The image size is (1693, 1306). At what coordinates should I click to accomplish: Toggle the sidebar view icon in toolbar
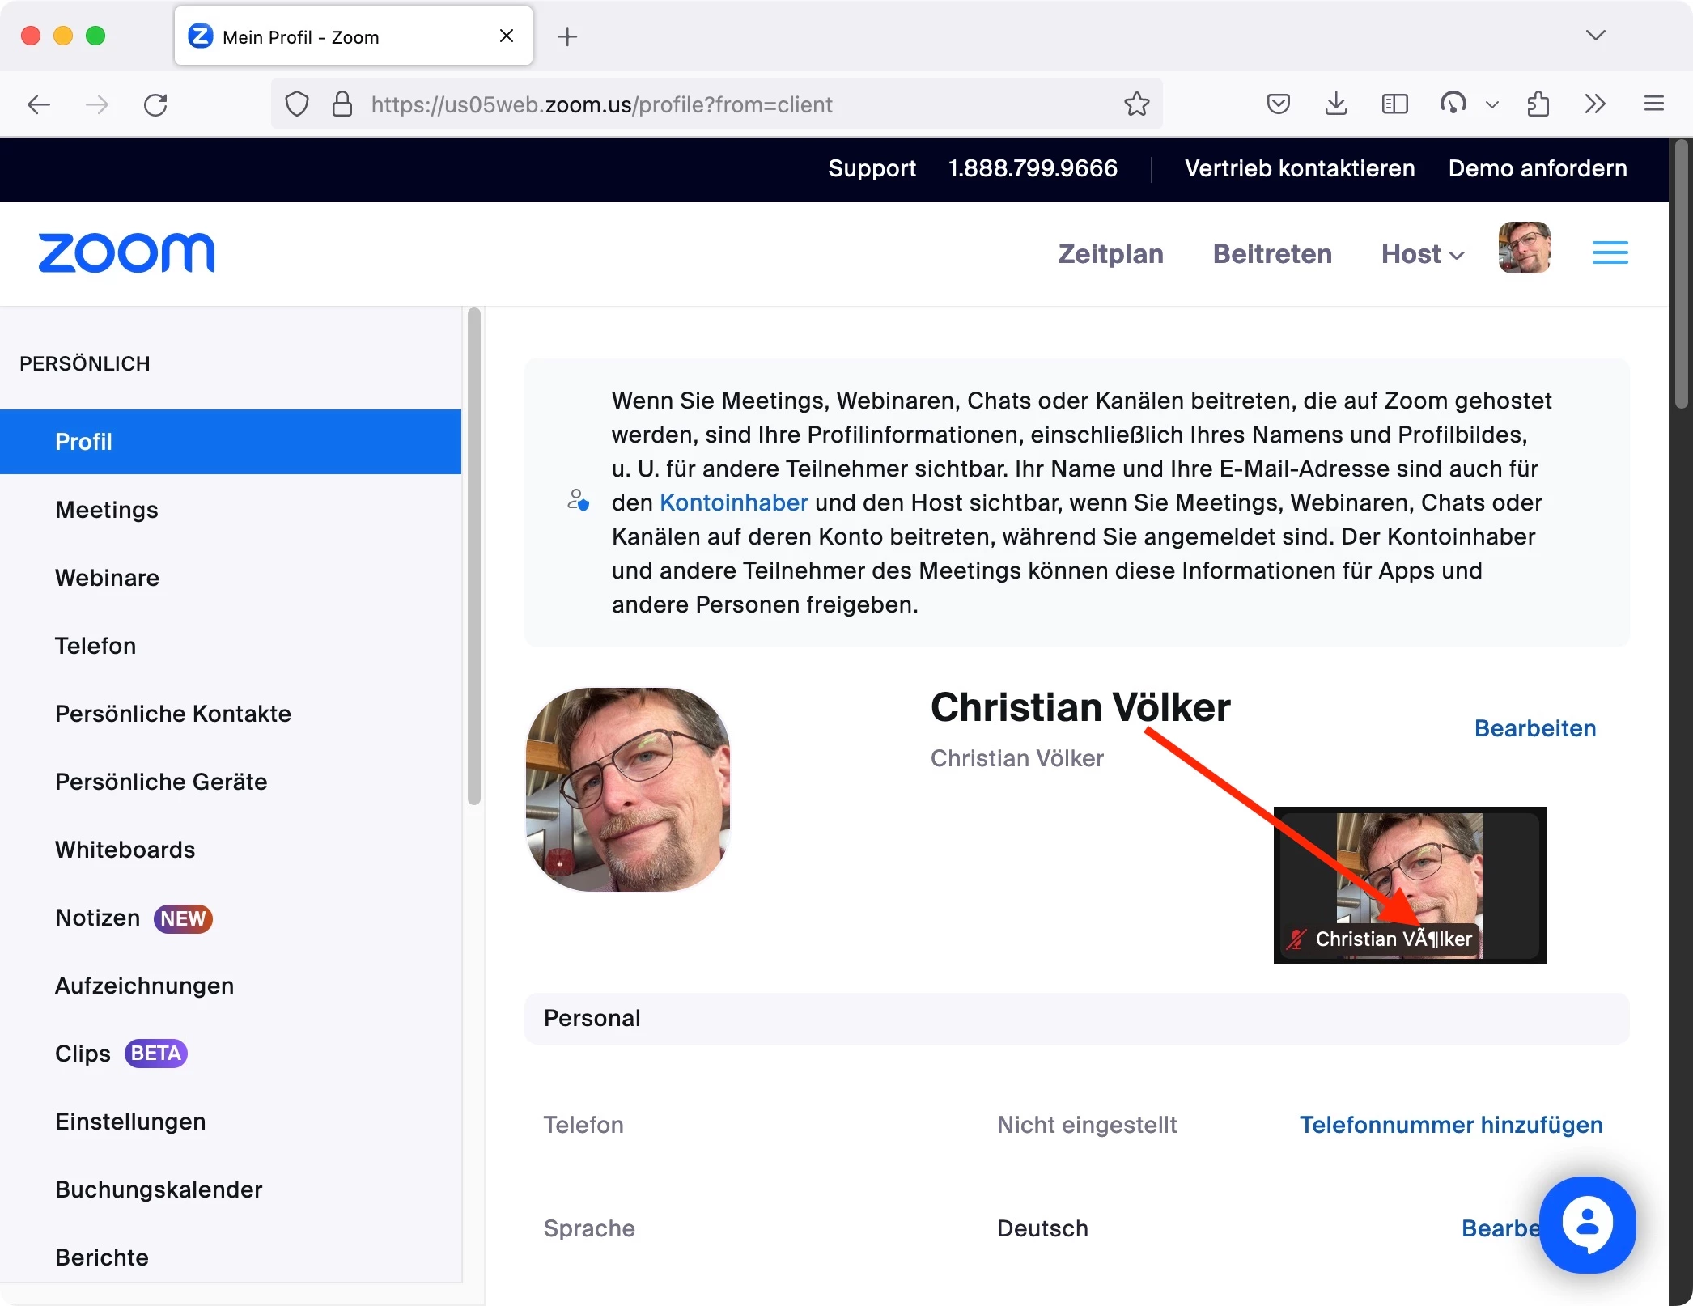(1394, 104)
